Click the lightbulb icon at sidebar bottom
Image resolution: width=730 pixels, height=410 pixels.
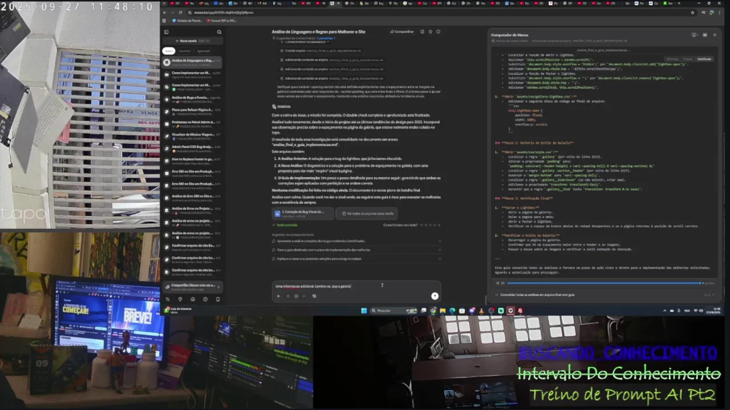[180, 300]
